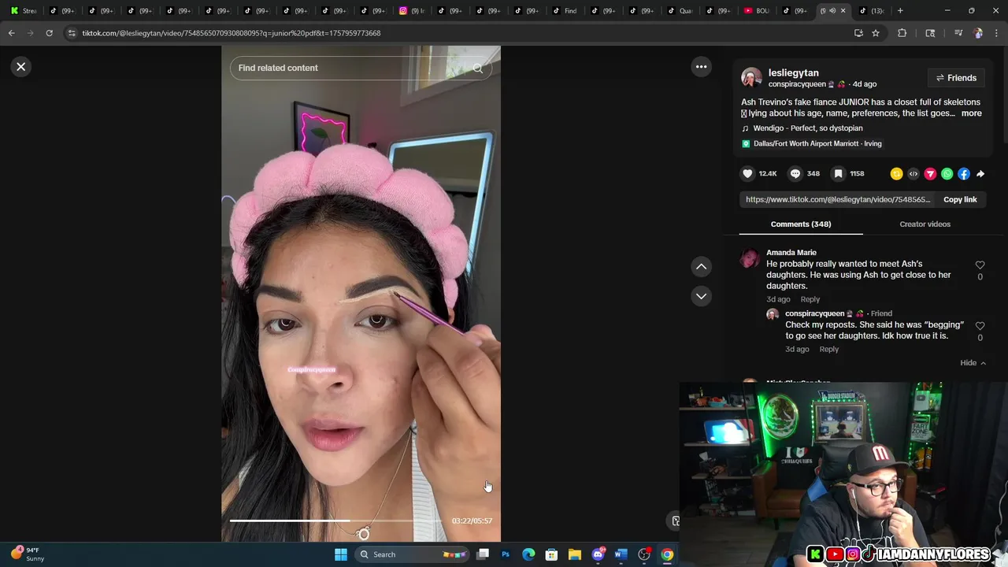
Task: Switch to the Comments (348) tab
Action: pos(801,224)
